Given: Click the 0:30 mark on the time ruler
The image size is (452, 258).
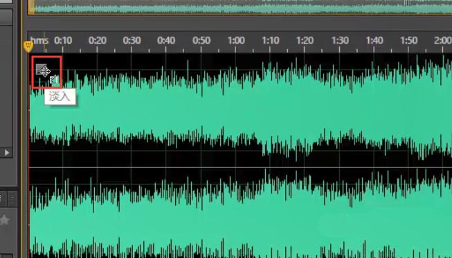Looking at the screenshot, I should [x=132, y=40].
